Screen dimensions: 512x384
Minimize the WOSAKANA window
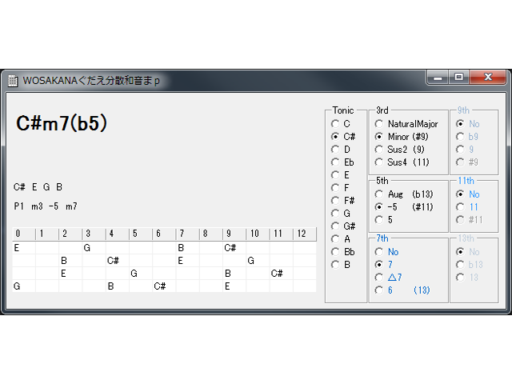[438, 78]
